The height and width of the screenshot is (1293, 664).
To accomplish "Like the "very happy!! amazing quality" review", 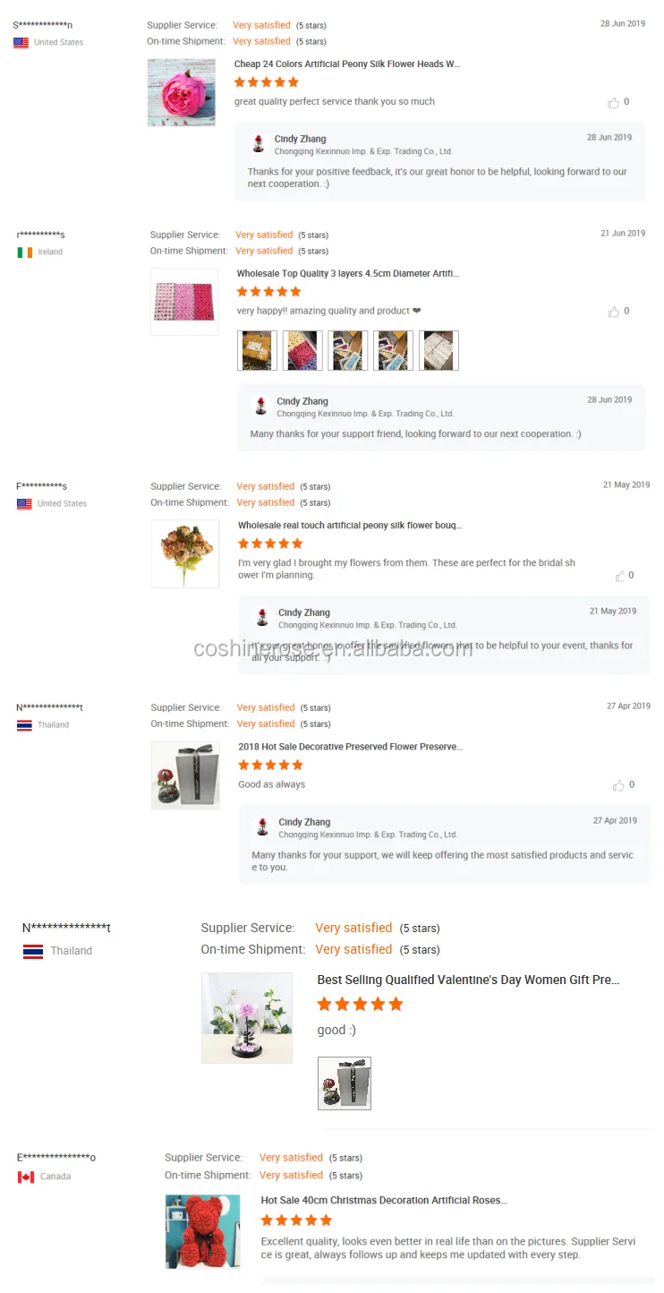I will tap(613, 312).
